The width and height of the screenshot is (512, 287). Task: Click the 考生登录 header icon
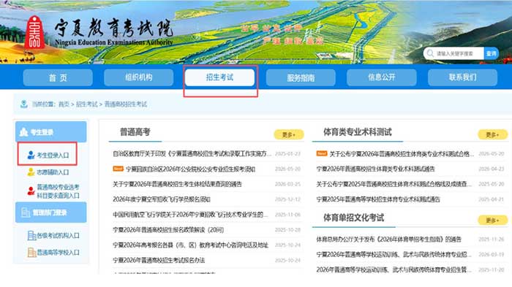pos(23,132)
